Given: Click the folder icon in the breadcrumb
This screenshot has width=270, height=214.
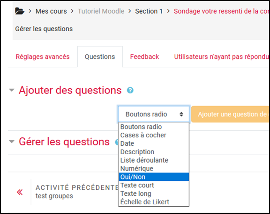Looking at the screenshot, I should click(x=20, y=11).
